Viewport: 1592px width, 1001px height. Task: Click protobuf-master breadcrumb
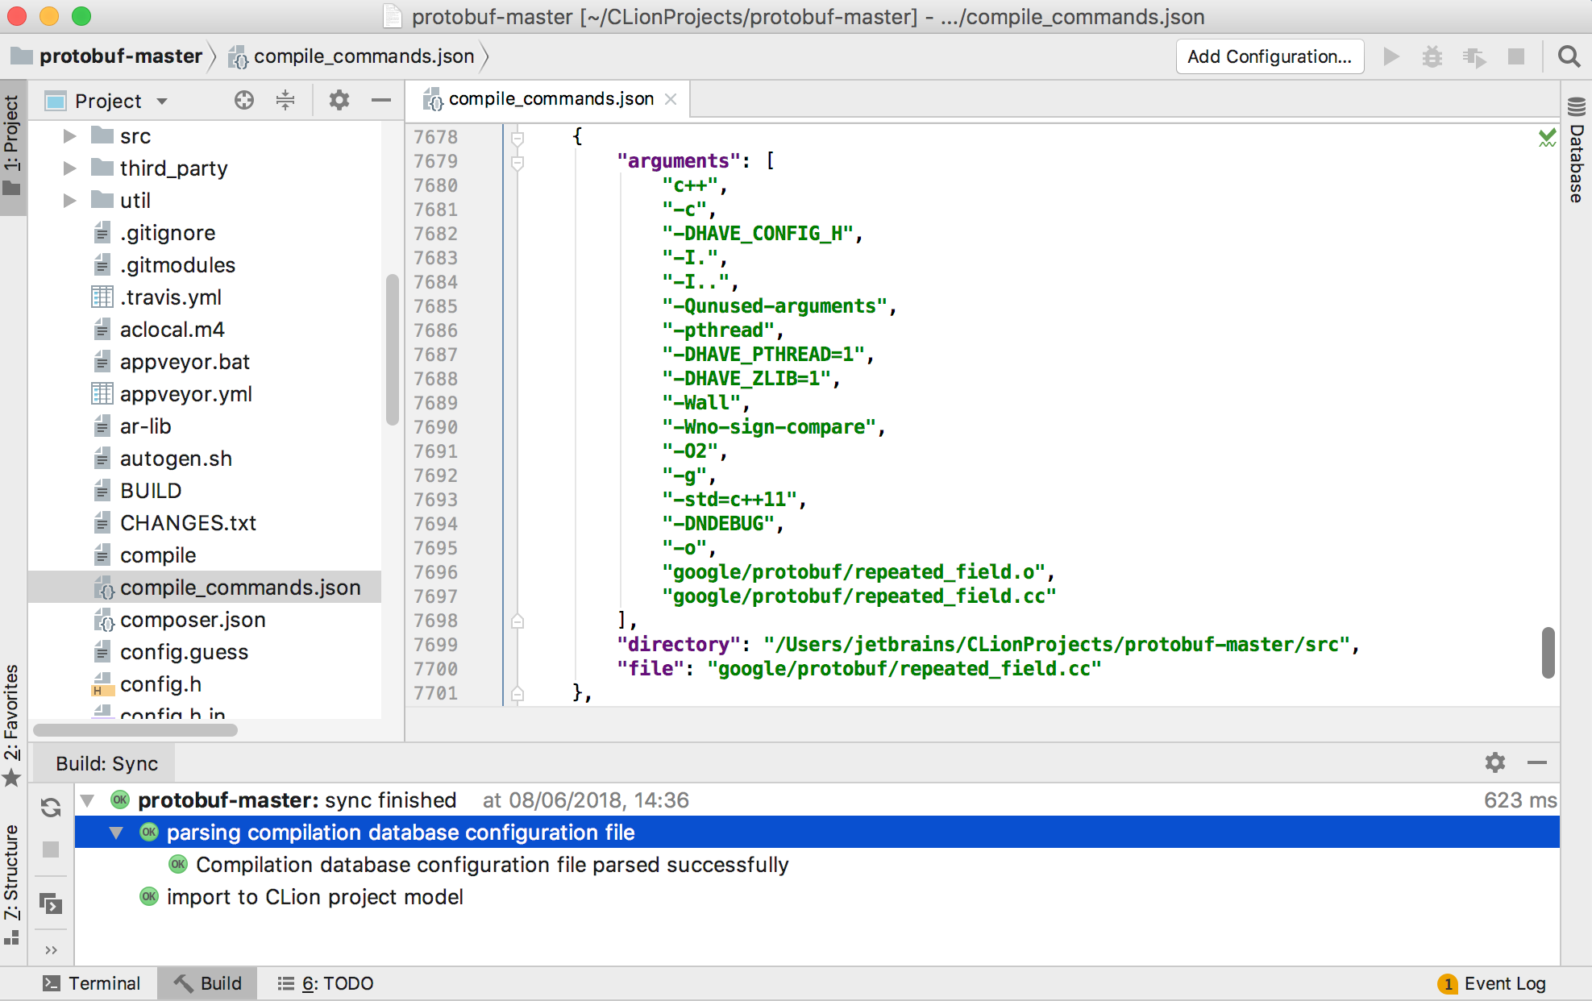109,56
